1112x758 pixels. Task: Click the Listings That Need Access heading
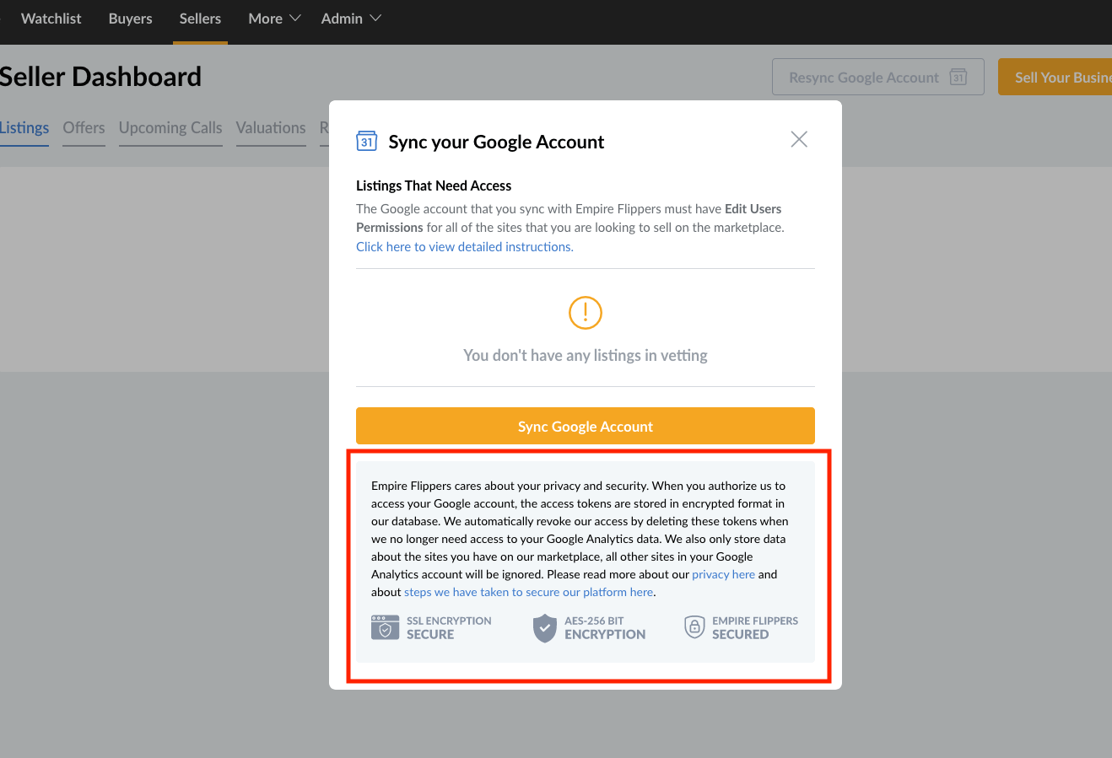tap(434, 185)
